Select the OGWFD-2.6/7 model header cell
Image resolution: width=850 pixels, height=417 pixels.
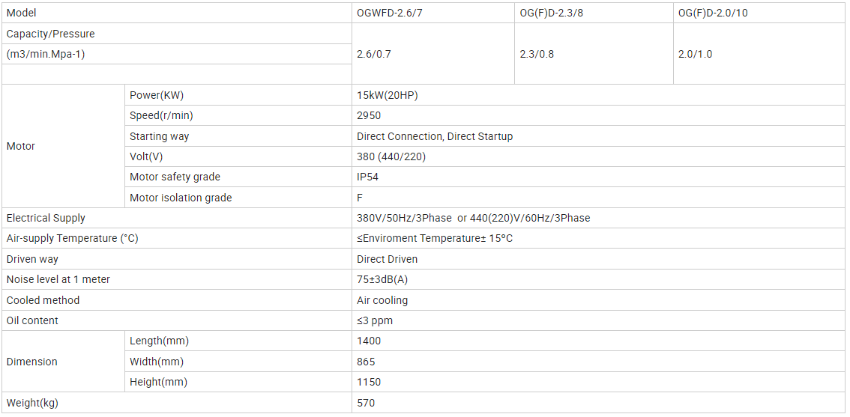point(433,13)
